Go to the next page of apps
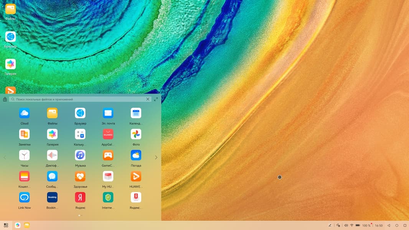Viewport: 409px width, 230px height. [x=156, y=158]
